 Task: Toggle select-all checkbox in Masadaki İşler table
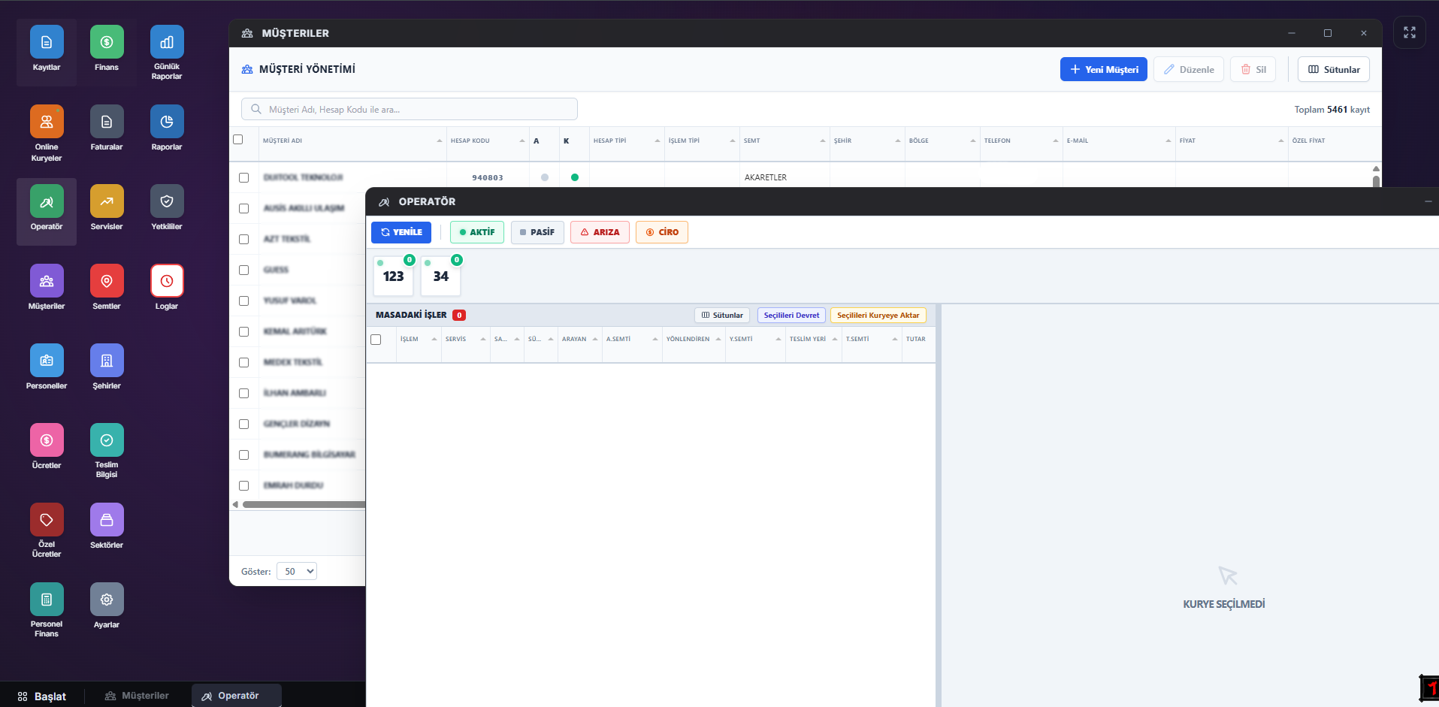(x=376, y=340)
